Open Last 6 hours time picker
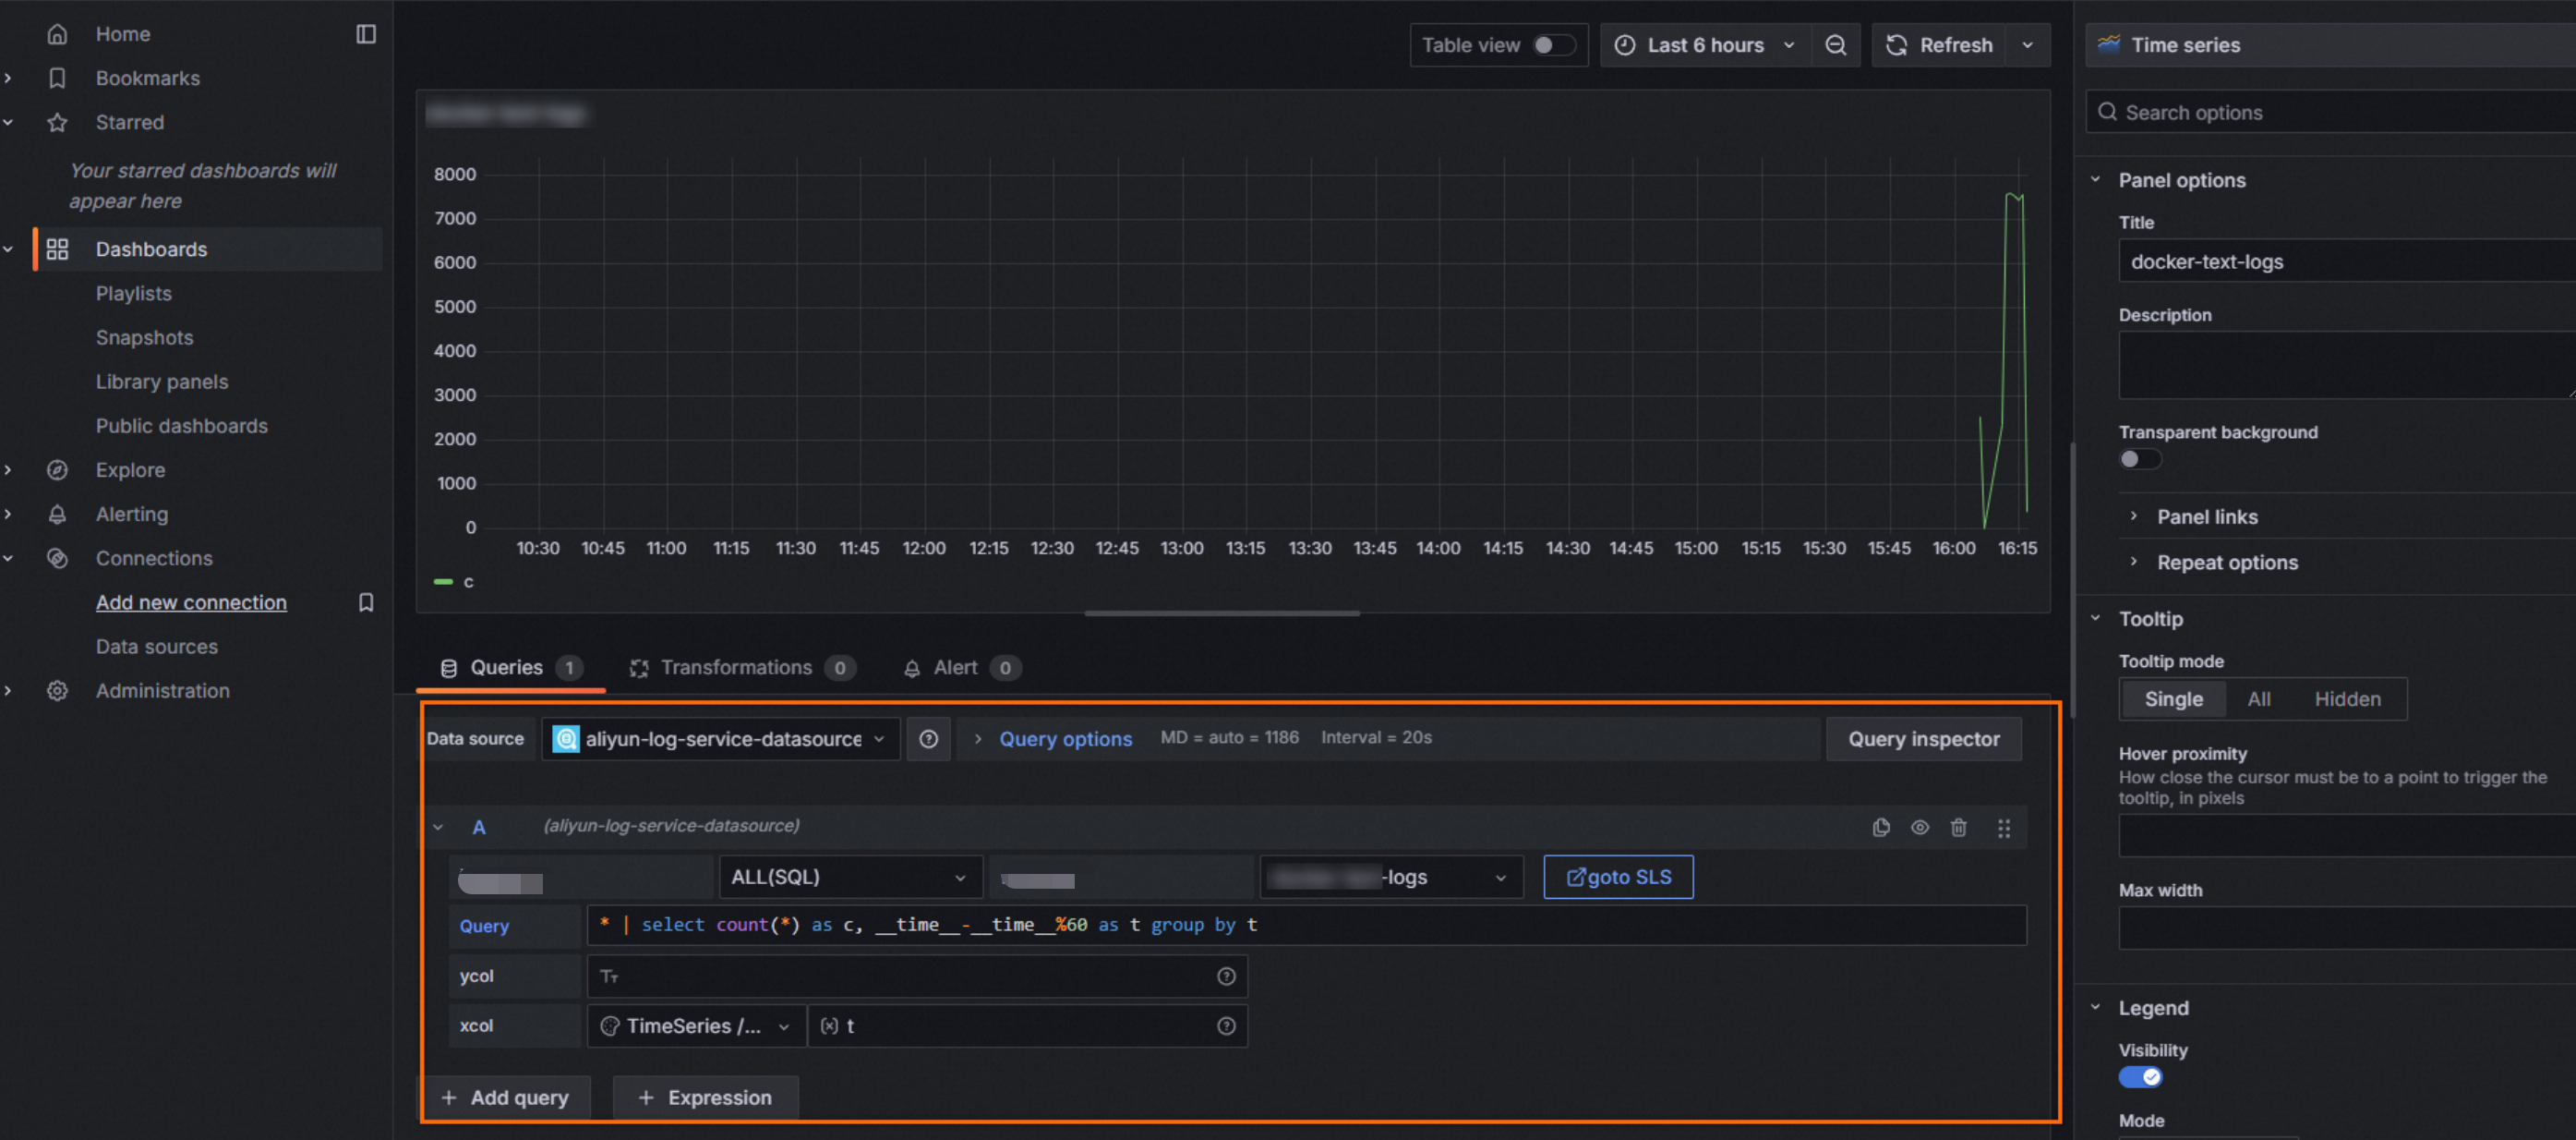Image resolution: width=2576 pixels, height=1140 pixels. [1705, 45]
